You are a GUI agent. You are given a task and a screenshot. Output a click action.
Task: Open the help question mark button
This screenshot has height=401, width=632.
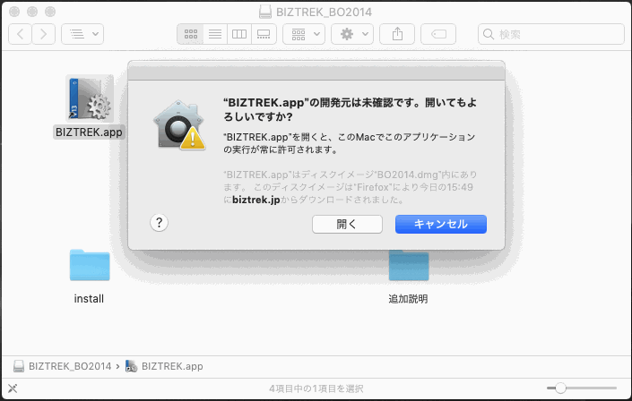[159, 222]
